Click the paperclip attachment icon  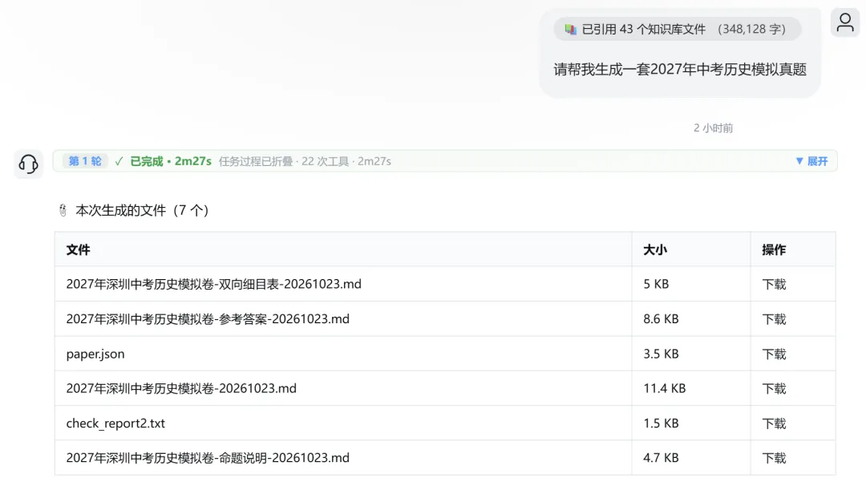click(63, 210)
